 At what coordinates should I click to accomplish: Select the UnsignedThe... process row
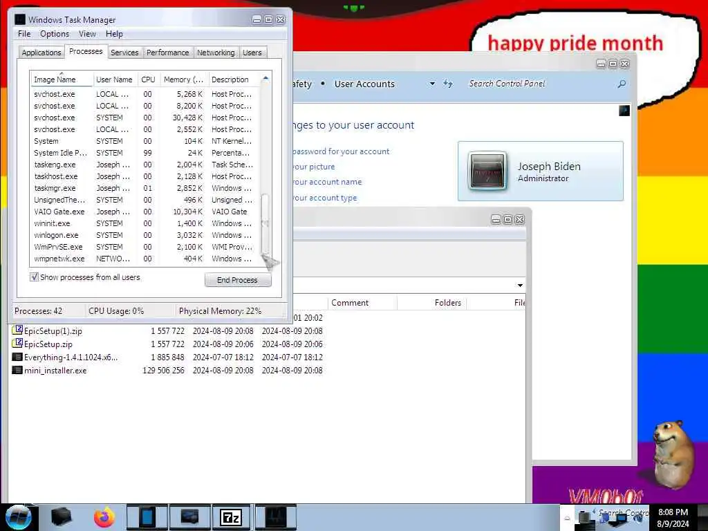click(x=145, y=200)
